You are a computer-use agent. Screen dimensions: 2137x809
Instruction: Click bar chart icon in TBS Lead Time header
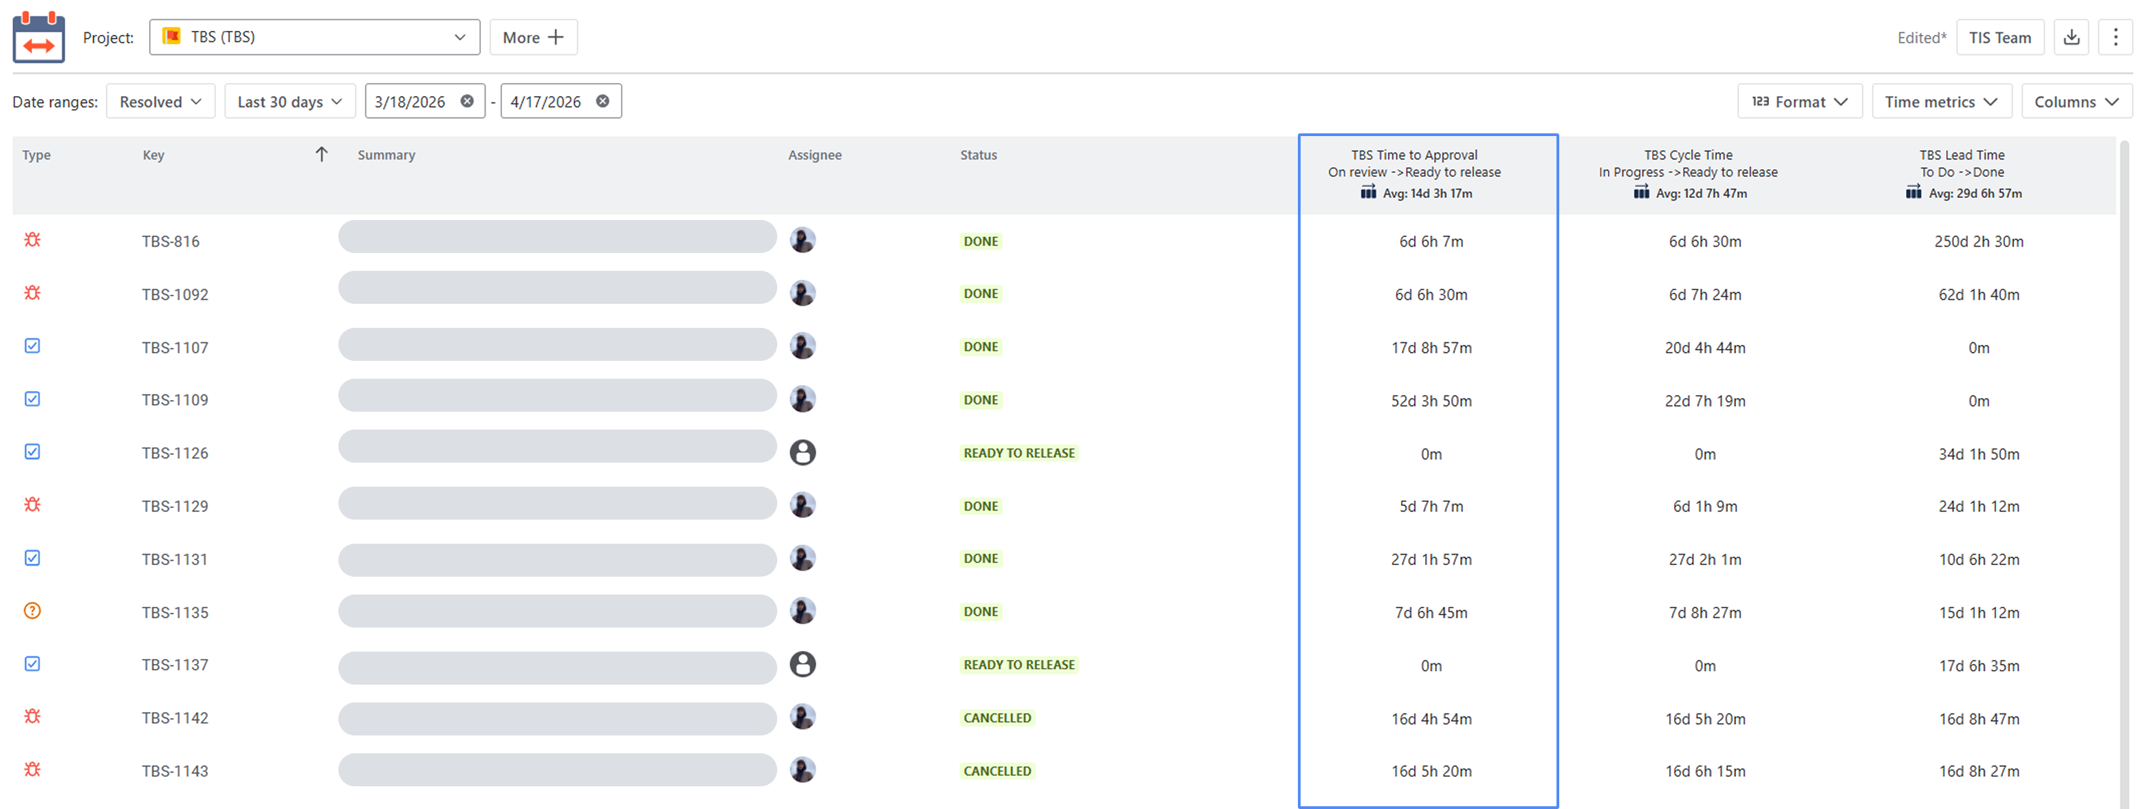[x=1913, y=192]
